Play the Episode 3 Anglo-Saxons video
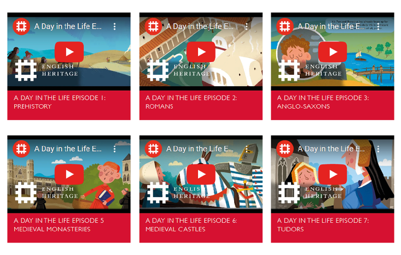 point(333,52)
